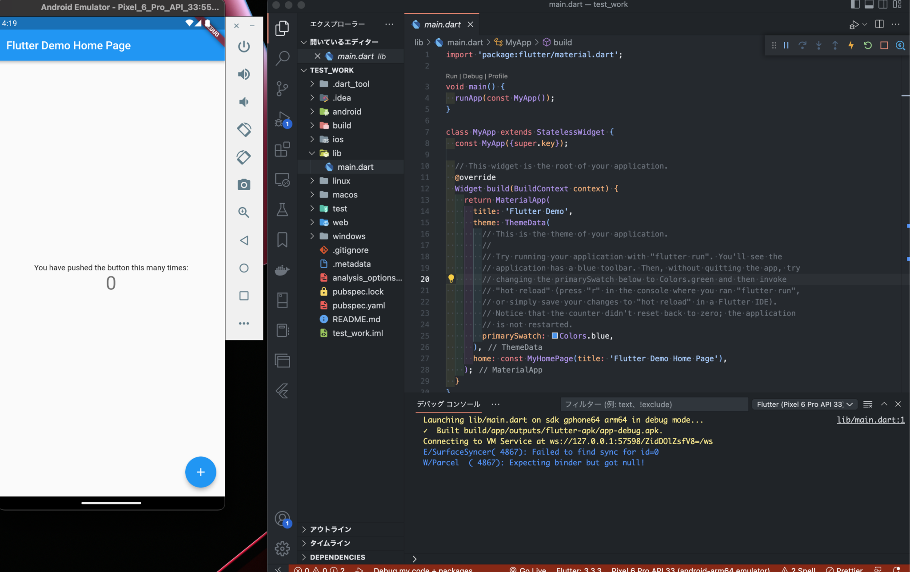This screenshot has height=572, width=910.
Task: Tap emulator overview square button
Action: tap(244, 296)
